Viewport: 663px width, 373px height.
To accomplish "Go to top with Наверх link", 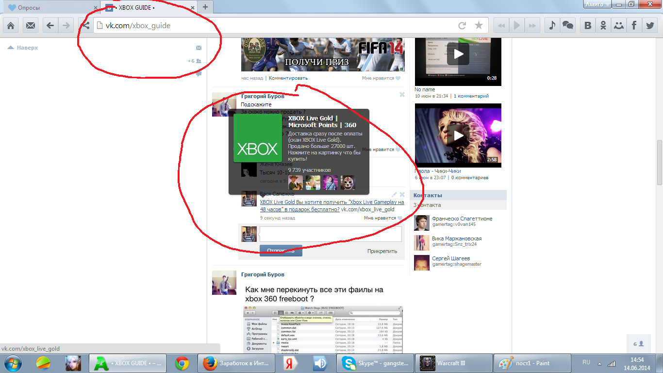I will coord(23,48).
